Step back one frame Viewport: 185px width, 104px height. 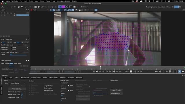pos(103,71)
